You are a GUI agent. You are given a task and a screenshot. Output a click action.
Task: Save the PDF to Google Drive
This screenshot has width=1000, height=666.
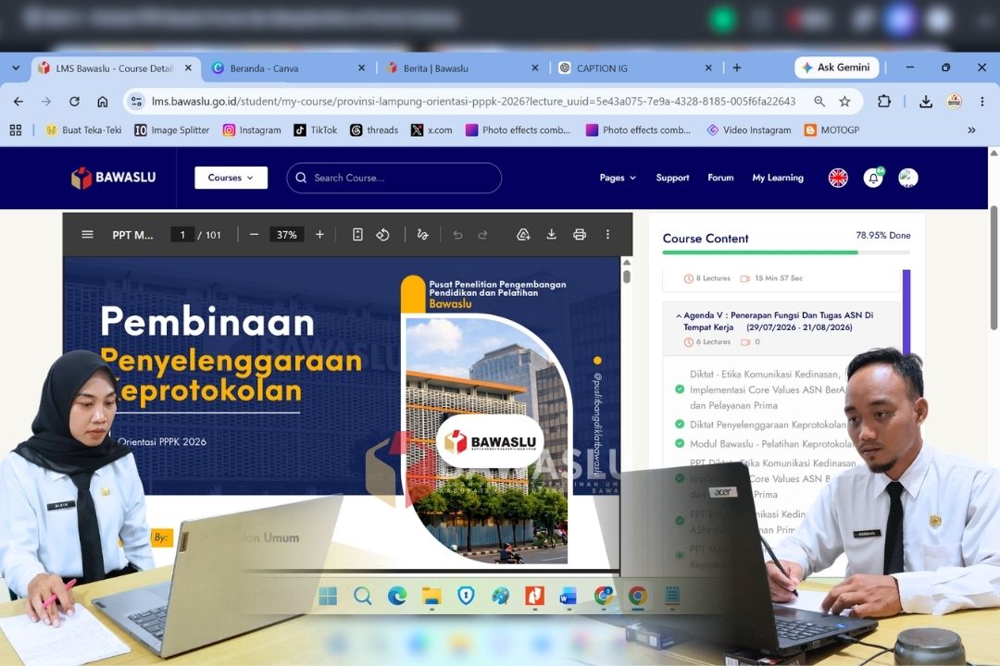pos(523,235)
